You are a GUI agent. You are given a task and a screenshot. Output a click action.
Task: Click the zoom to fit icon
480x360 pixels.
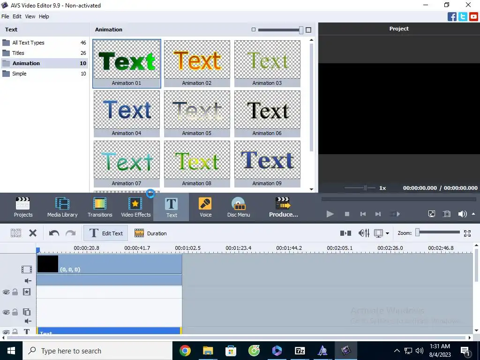[x=467, y=233]
